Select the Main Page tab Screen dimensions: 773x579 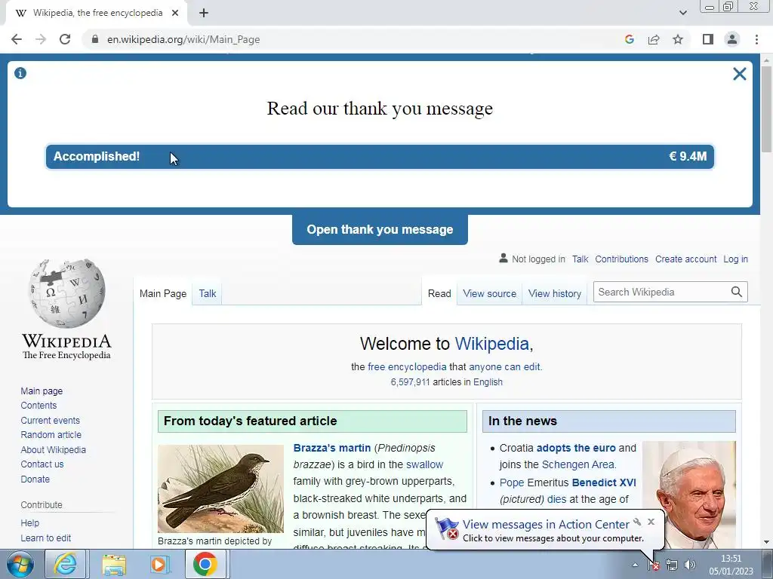click(x=163, y=293)
